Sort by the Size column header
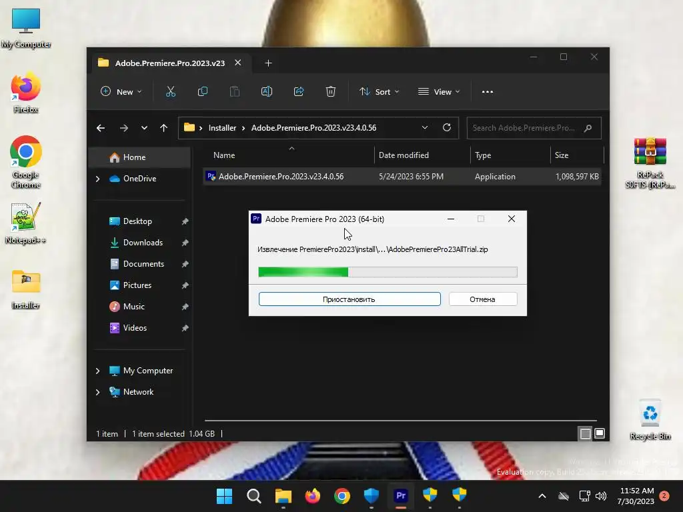 562,155
